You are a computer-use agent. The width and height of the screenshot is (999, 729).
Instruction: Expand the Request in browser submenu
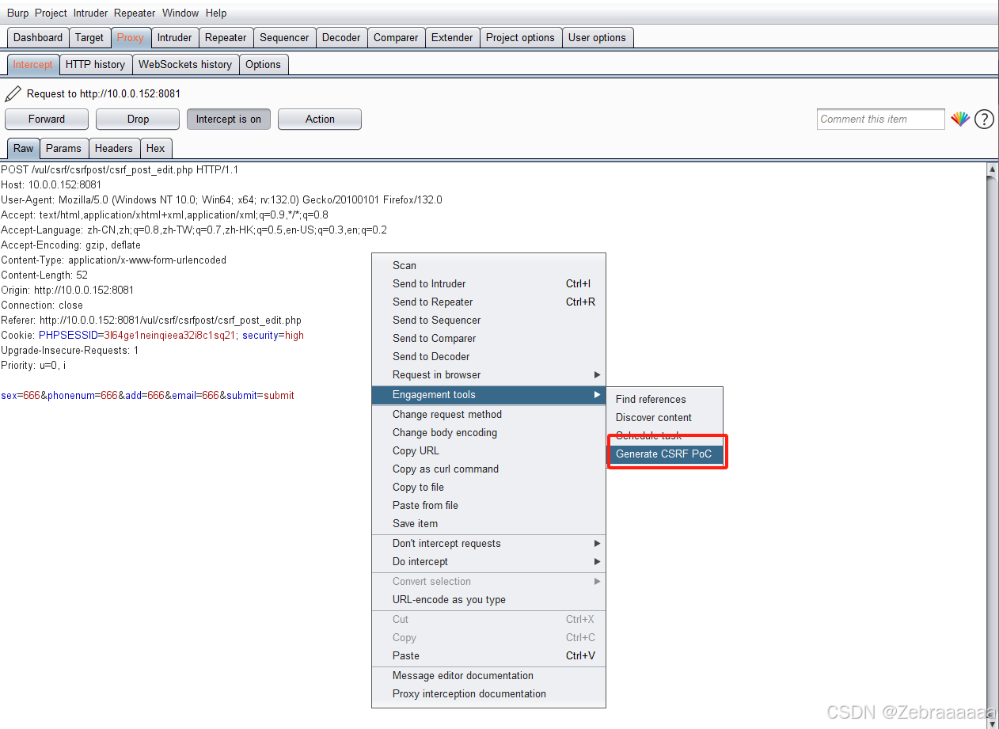coord(488,374)
